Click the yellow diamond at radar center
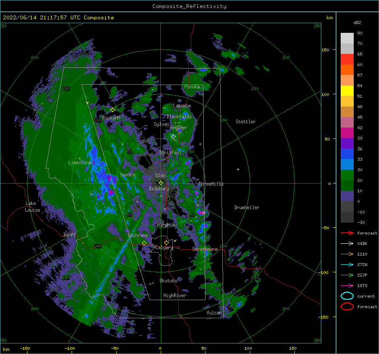The height and width of the screenshot is (354, 379). [x=161, y=183]
